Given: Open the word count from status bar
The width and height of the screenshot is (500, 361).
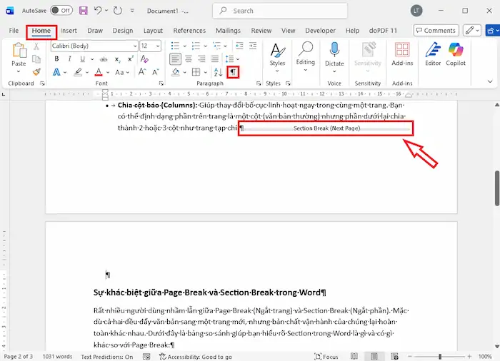Looking at the screenshot, I should click(57, 356).
